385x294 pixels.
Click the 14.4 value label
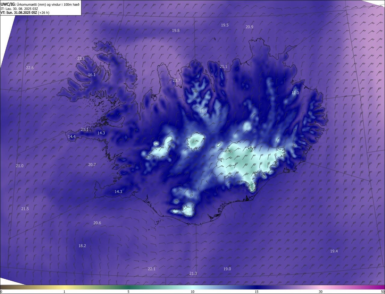[x=72, y=137]
